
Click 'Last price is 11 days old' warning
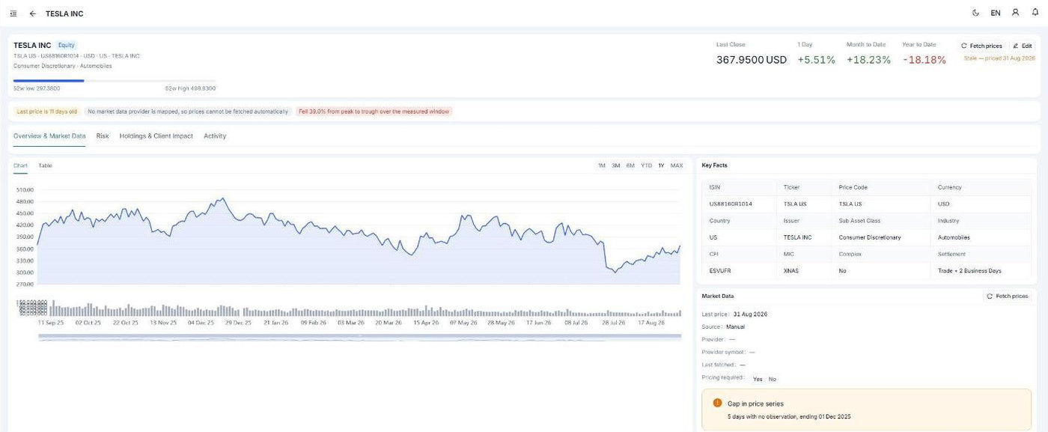(x=47, y=112)
